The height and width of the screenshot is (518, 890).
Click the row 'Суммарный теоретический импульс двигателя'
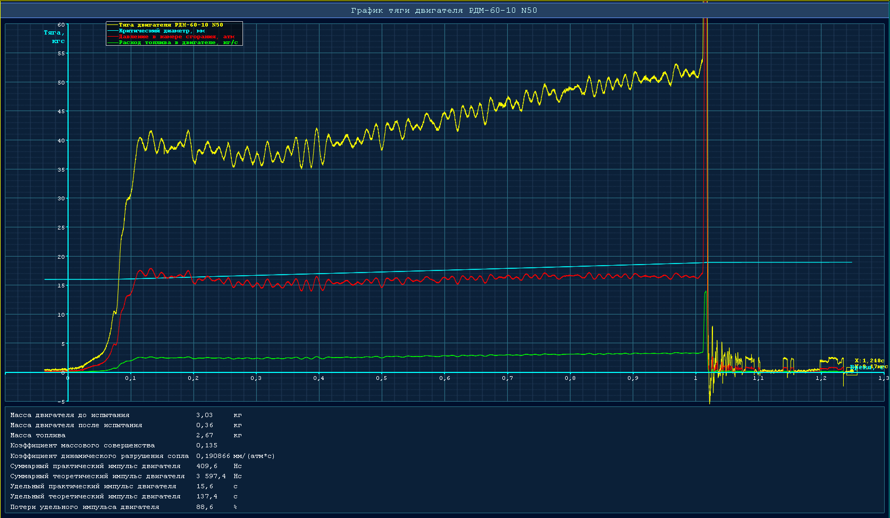point(97,477)
